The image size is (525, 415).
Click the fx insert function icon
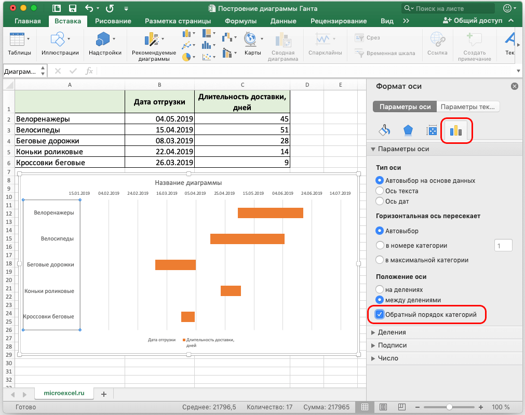89,71
